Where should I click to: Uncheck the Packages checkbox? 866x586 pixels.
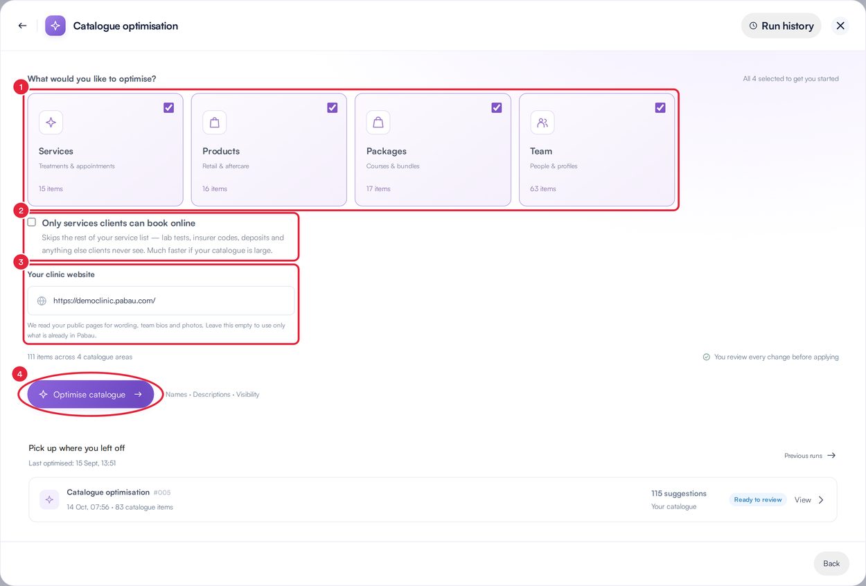497,107
